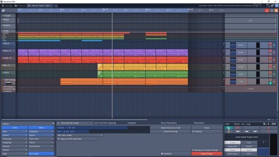Click the Fast Forward transport button

(255, 131)
